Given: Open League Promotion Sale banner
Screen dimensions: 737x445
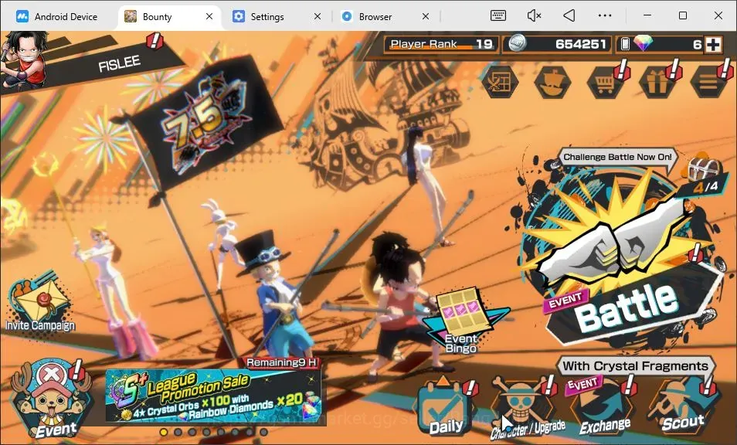Looking at the screenshot, I should click(x=215, y=396).
